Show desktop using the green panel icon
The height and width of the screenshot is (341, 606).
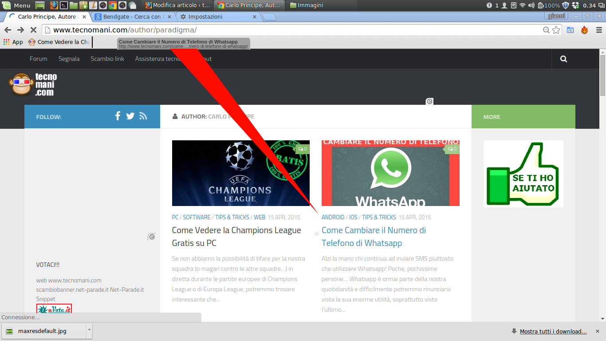[x=40, y=5]
